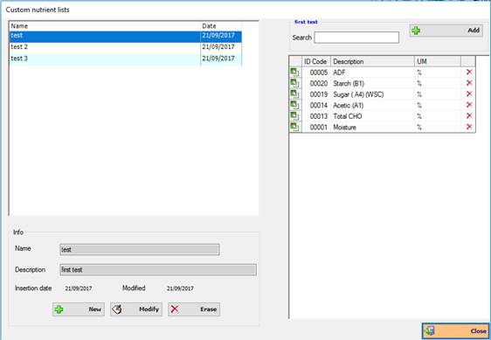Delete Sugar (A4) (WSC) with red X

click(x=469, y=94)
